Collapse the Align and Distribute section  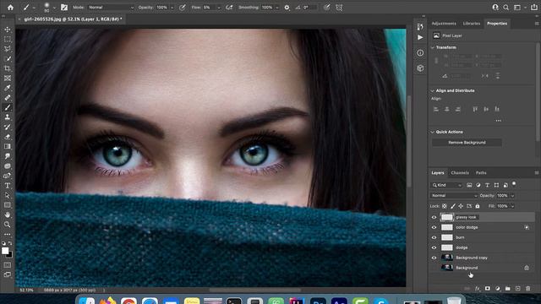pyautogui.click(x=432, y=90)
